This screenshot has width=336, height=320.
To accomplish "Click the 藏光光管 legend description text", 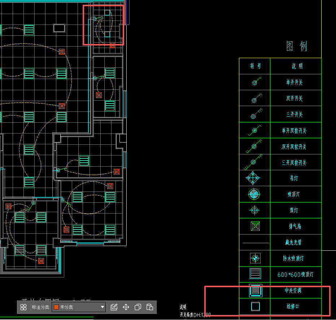I will (293, 242).
